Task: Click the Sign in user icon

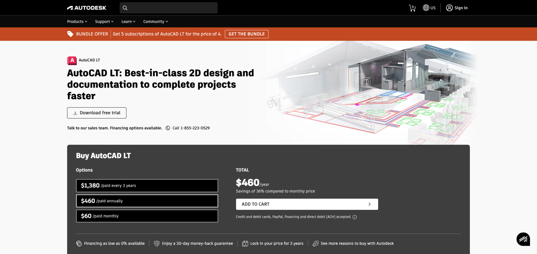Action: [x=449, y=8]
